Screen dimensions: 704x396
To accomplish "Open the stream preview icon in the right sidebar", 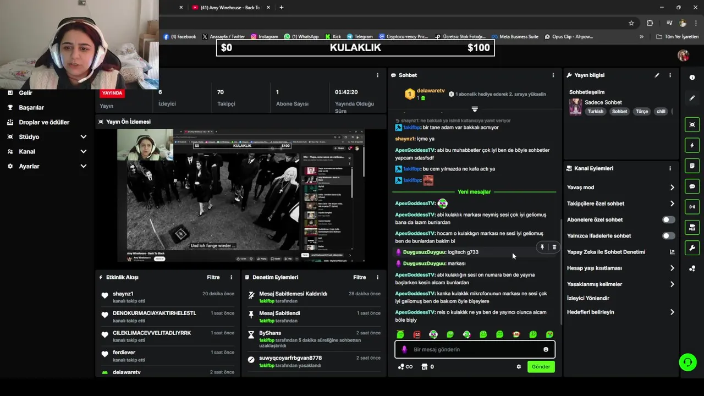I will tap(692, 125).
